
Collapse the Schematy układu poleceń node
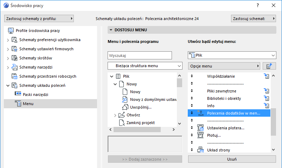[x=8, y=85]
